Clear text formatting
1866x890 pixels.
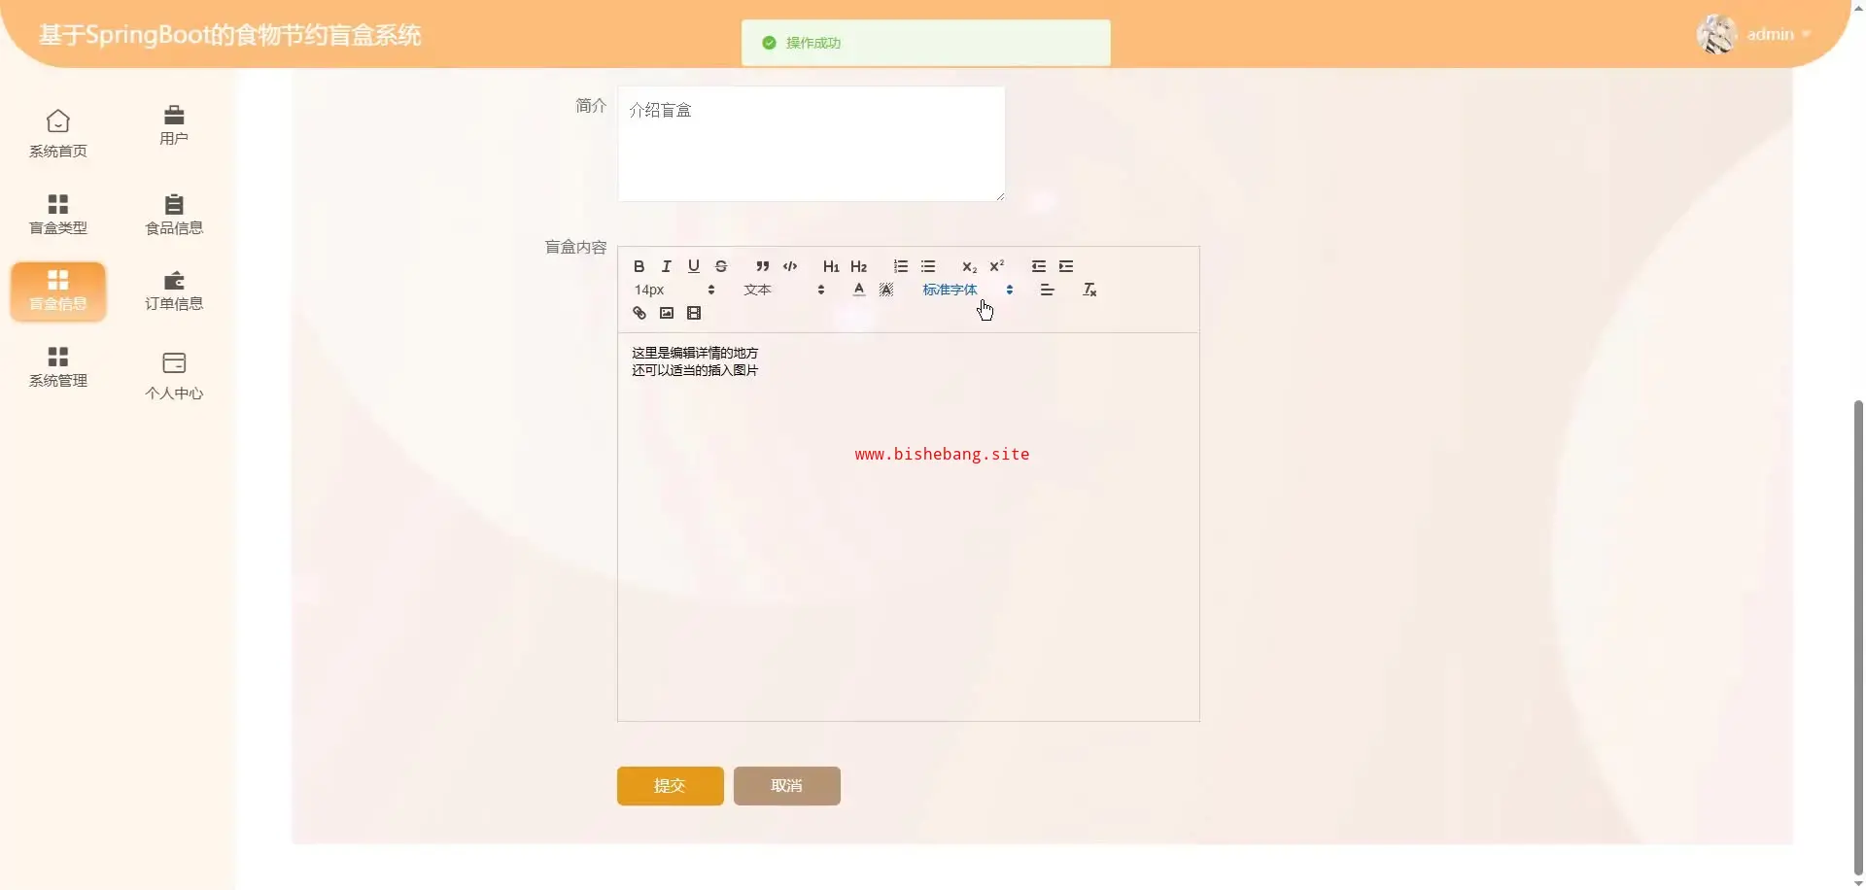point(1089,290)
